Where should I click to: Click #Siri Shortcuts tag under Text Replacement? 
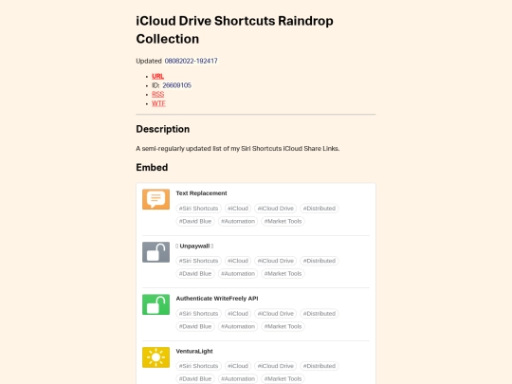198,209
